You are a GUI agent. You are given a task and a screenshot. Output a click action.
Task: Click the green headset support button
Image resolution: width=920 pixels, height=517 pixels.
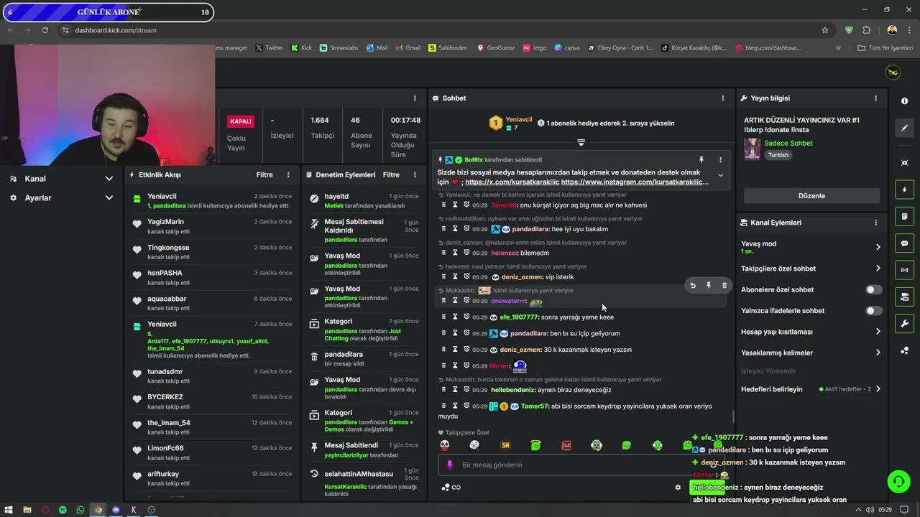(898, 481)
